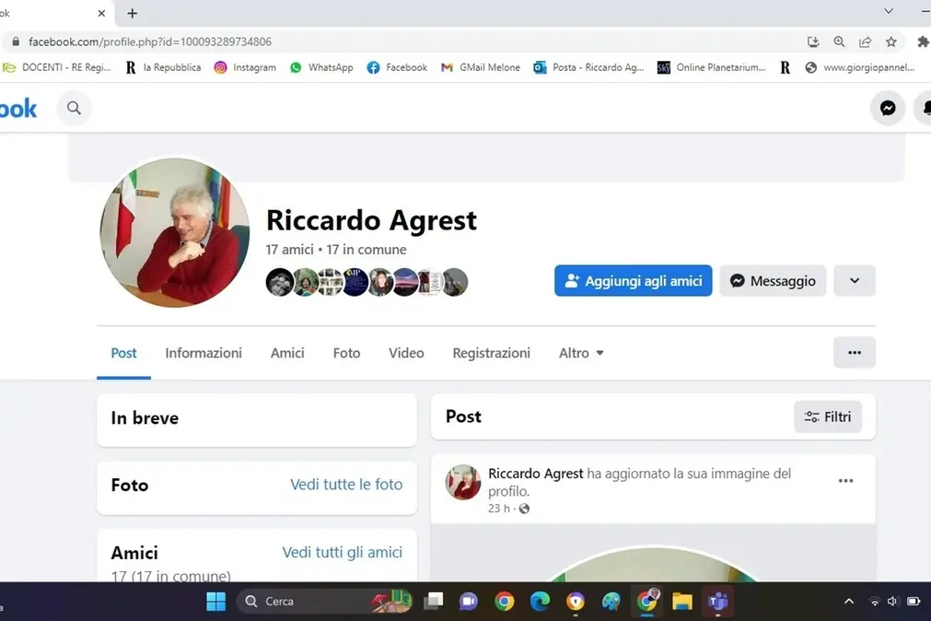The width and height of the screenshot is (931, 621).
Task: Click the first mutual friend avatar
Action: 280,282
